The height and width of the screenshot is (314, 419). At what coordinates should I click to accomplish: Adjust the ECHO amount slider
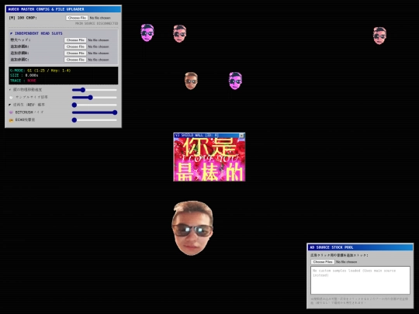[95, 120]
